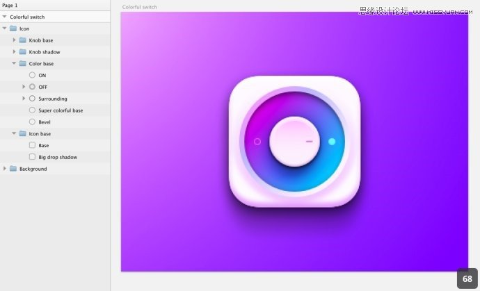Screen dimensions: 480x291
Task: Expand the OFF layer arrow
Action: tap(24, 87)
